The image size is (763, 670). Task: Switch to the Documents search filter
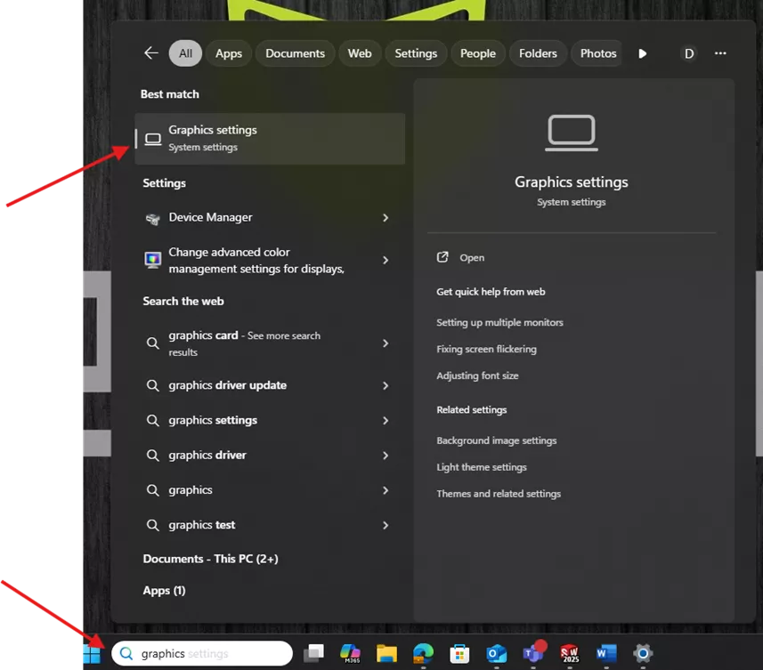click(x=295, y=52)
